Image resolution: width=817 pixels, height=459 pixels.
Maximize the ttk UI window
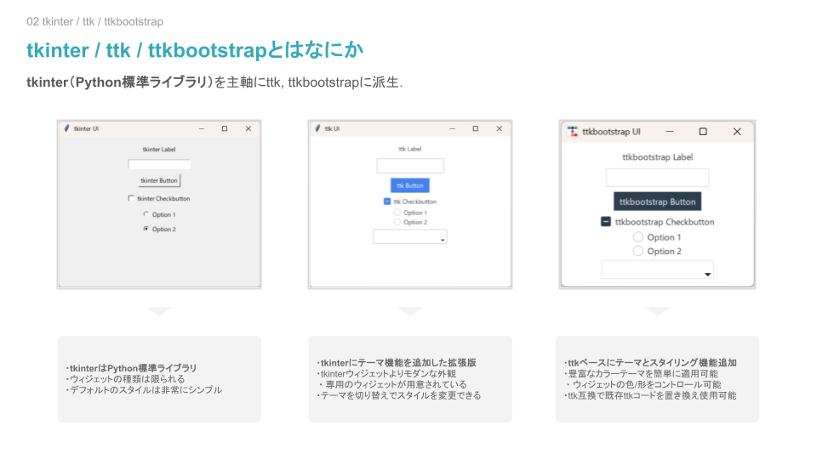(x=475, y=128)
